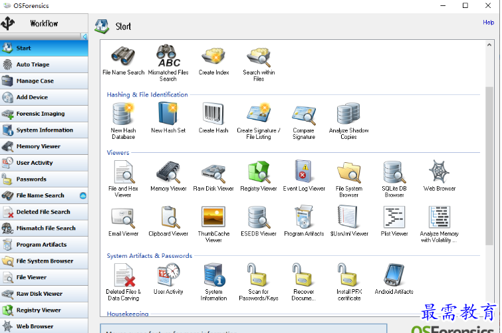The width and height of the screenshot is (502, 333).
Task: Click System Information in Workflow sidebar
Action: [44, 130]
